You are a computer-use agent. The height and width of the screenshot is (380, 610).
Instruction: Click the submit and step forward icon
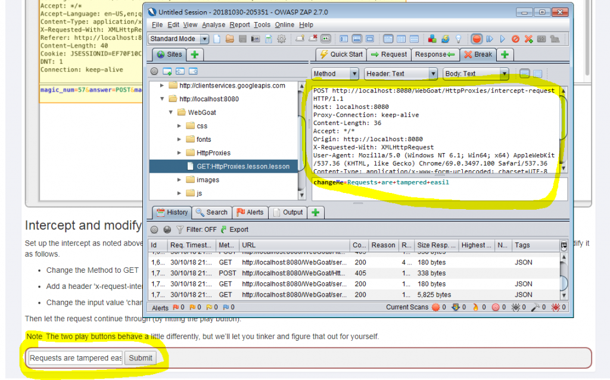coord(490,39)
